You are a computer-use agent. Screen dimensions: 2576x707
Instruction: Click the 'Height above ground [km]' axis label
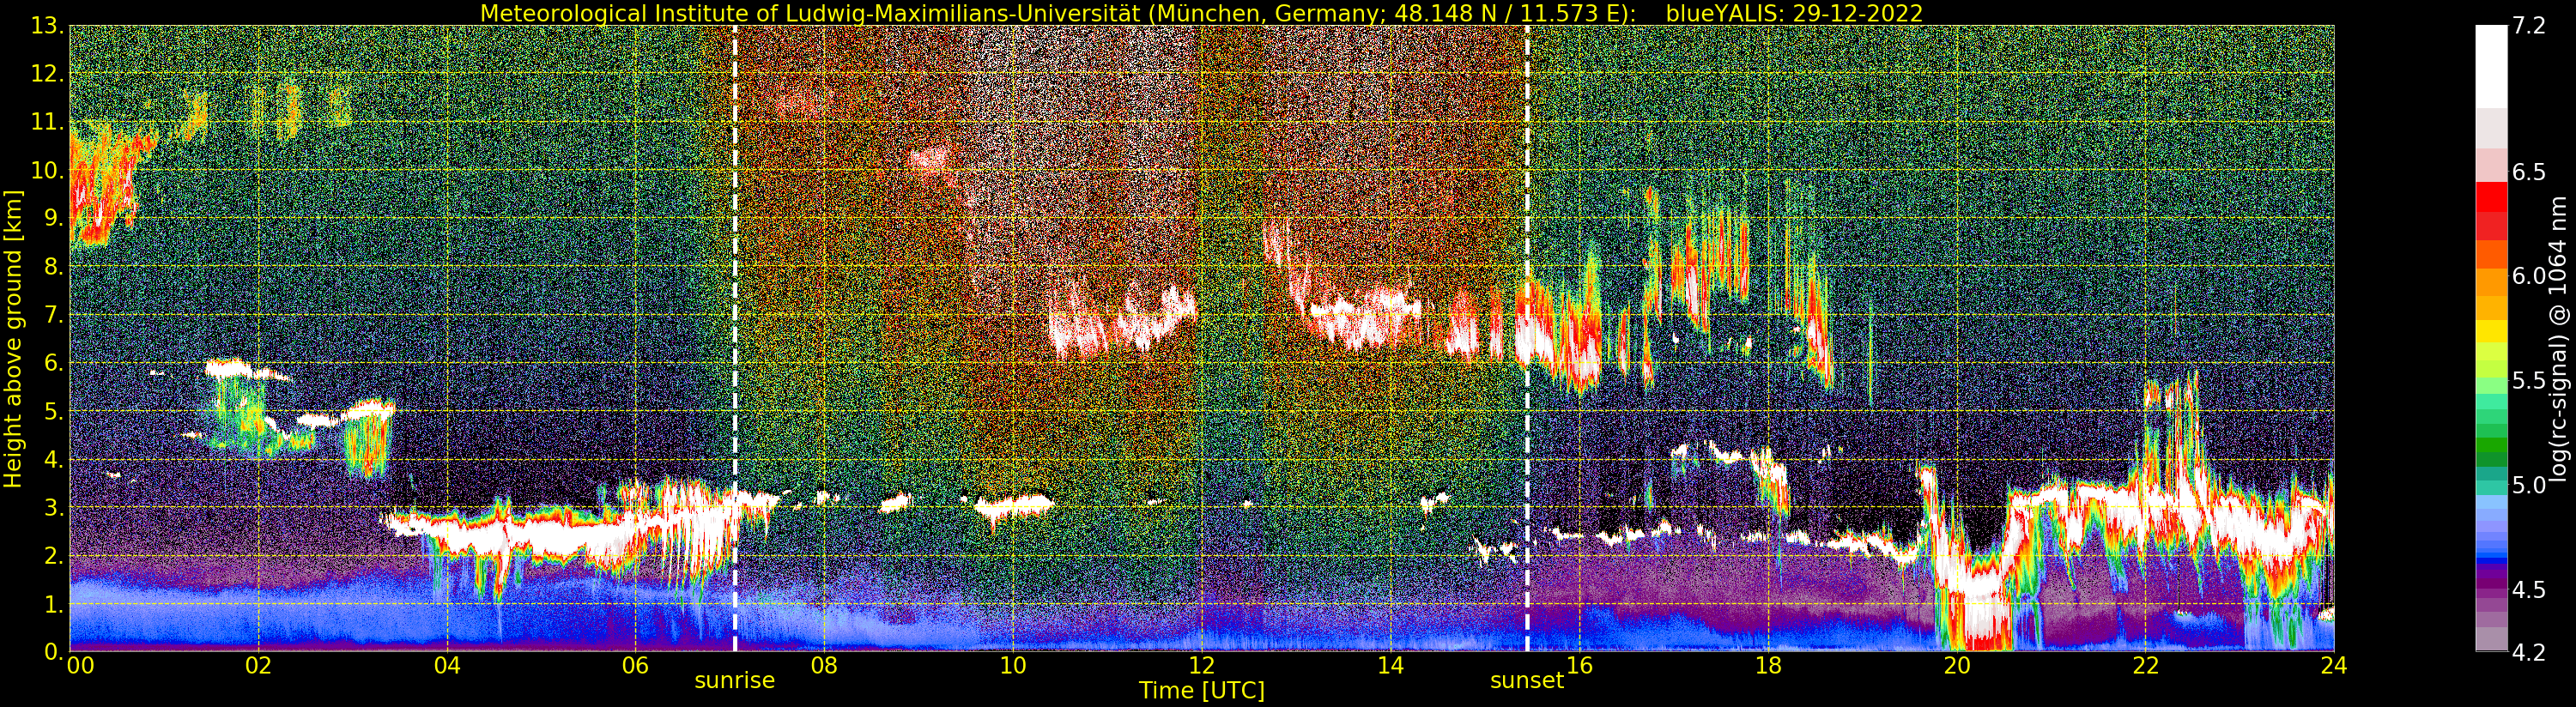pos(13,338)
